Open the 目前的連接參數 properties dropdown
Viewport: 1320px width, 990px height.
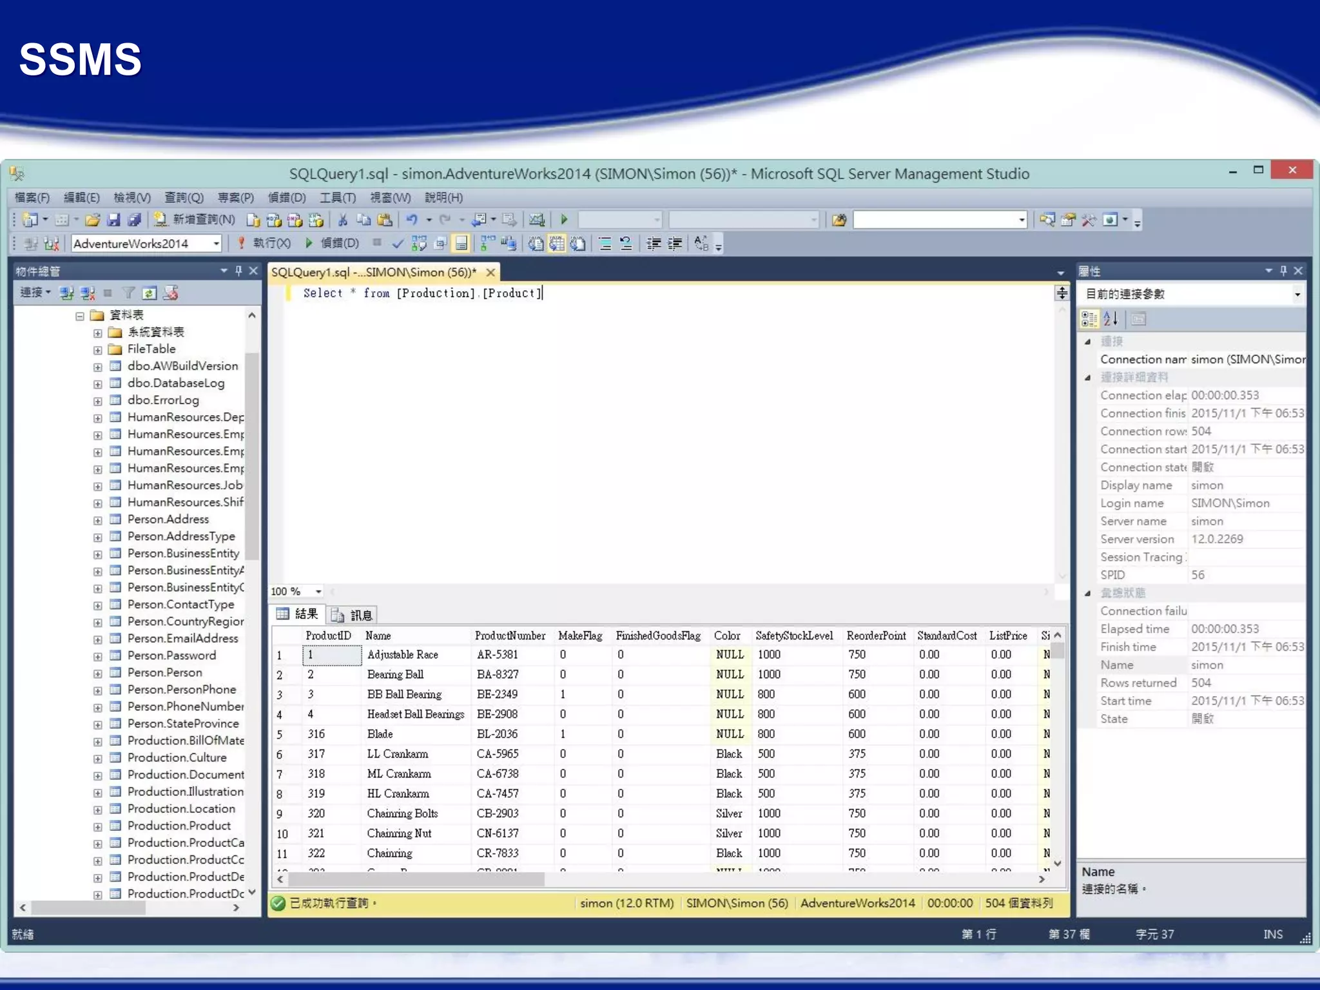[1297, 295]
